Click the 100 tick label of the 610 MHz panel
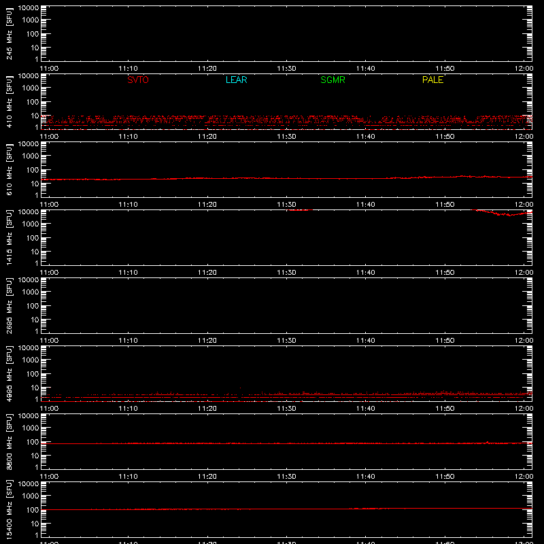544x544 pixels. click(x=32, y=169)
